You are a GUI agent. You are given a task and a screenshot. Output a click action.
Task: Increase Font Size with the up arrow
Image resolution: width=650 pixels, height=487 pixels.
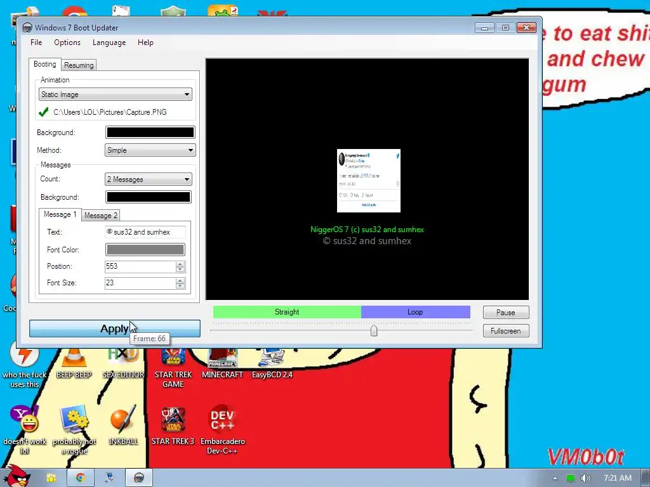[180, 280]
